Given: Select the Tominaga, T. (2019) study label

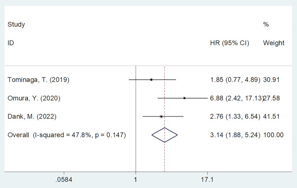Looking at the screenshot, I should pyautogui.click(x=38, y=80).
